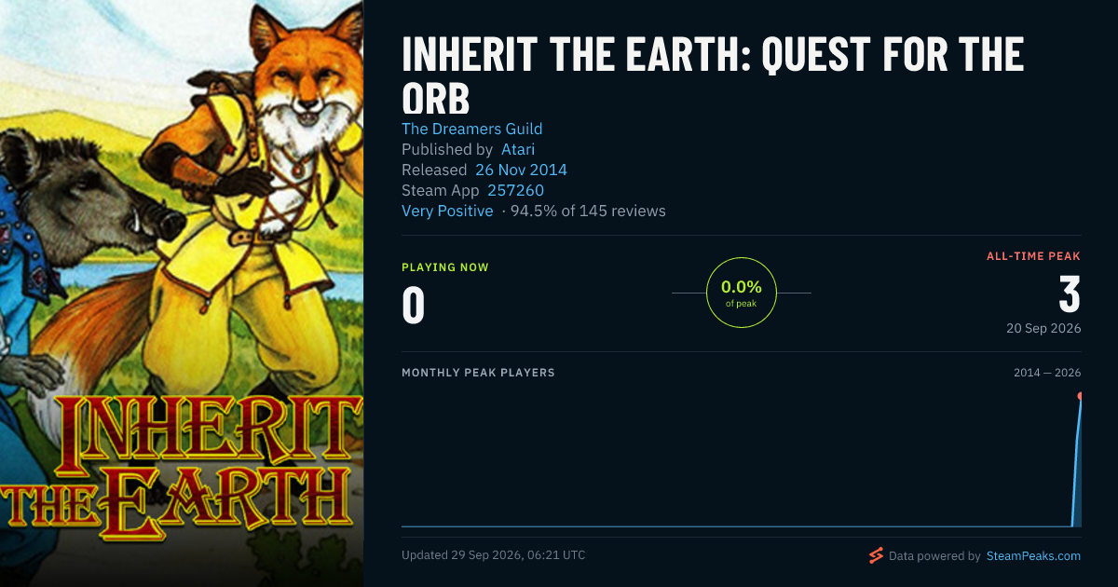Image resolution: width=1118 pixels, height=587 pixels.
Task: Click the game title heading
Action: tap(713, 76)
